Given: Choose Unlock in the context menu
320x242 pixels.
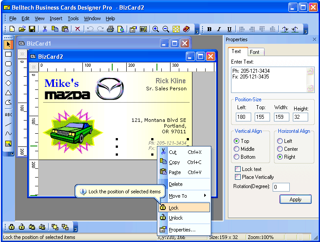Looking at the screenshot, I should coord(184,218).
